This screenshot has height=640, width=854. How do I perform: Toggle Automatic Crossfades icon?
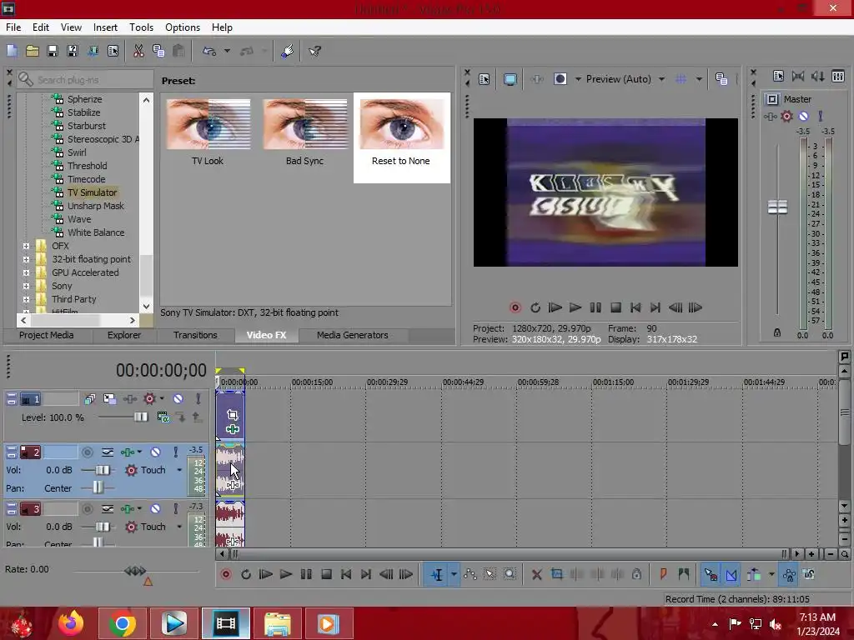point(731,575)
